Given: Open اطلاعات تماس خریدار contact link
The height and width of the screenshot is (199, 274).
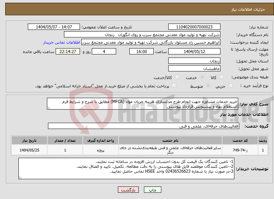Looking at the screenshot, I should 62,42.
